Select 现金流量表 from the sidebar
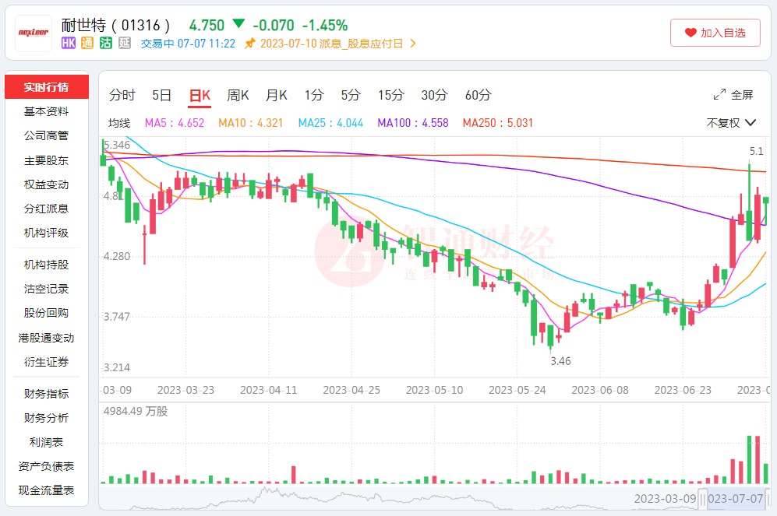The width and height of the screenshot is (777, 516). [x=47, y=492]
